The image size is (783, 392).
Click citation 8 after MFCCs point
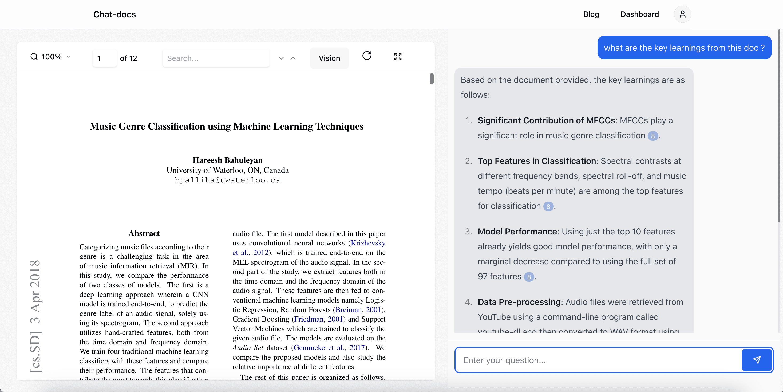652,136
